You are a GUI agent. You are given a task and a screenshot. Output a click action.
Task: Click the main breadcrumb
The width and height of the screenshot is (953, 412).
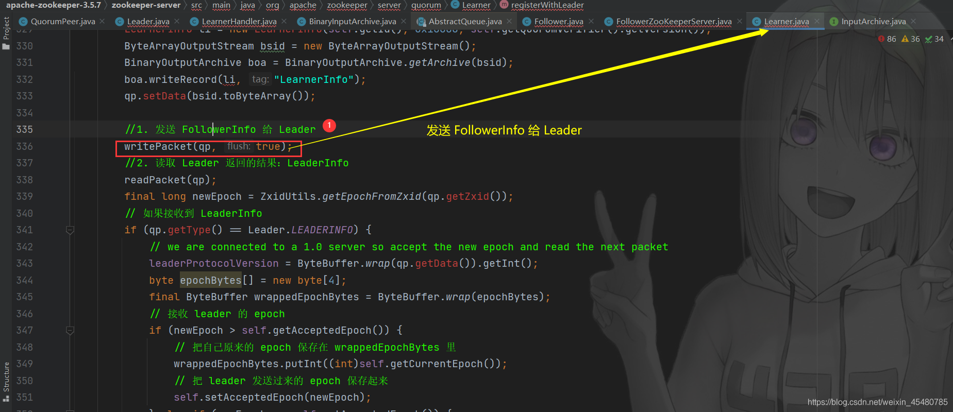click(x=221, y=5)
